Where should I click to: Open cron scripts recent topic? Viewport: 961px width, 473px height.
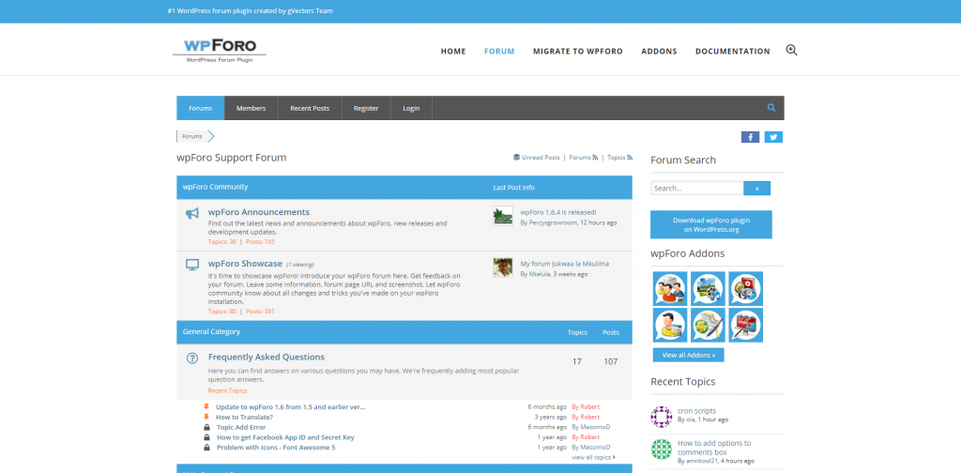pyautogui.click(x=697, y=411)
